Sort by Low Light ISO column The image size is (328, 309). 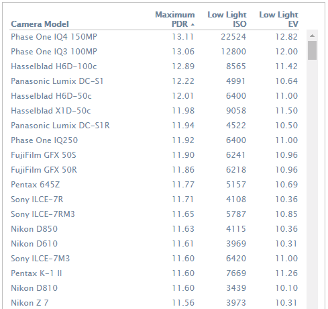[x=227, y=19]
